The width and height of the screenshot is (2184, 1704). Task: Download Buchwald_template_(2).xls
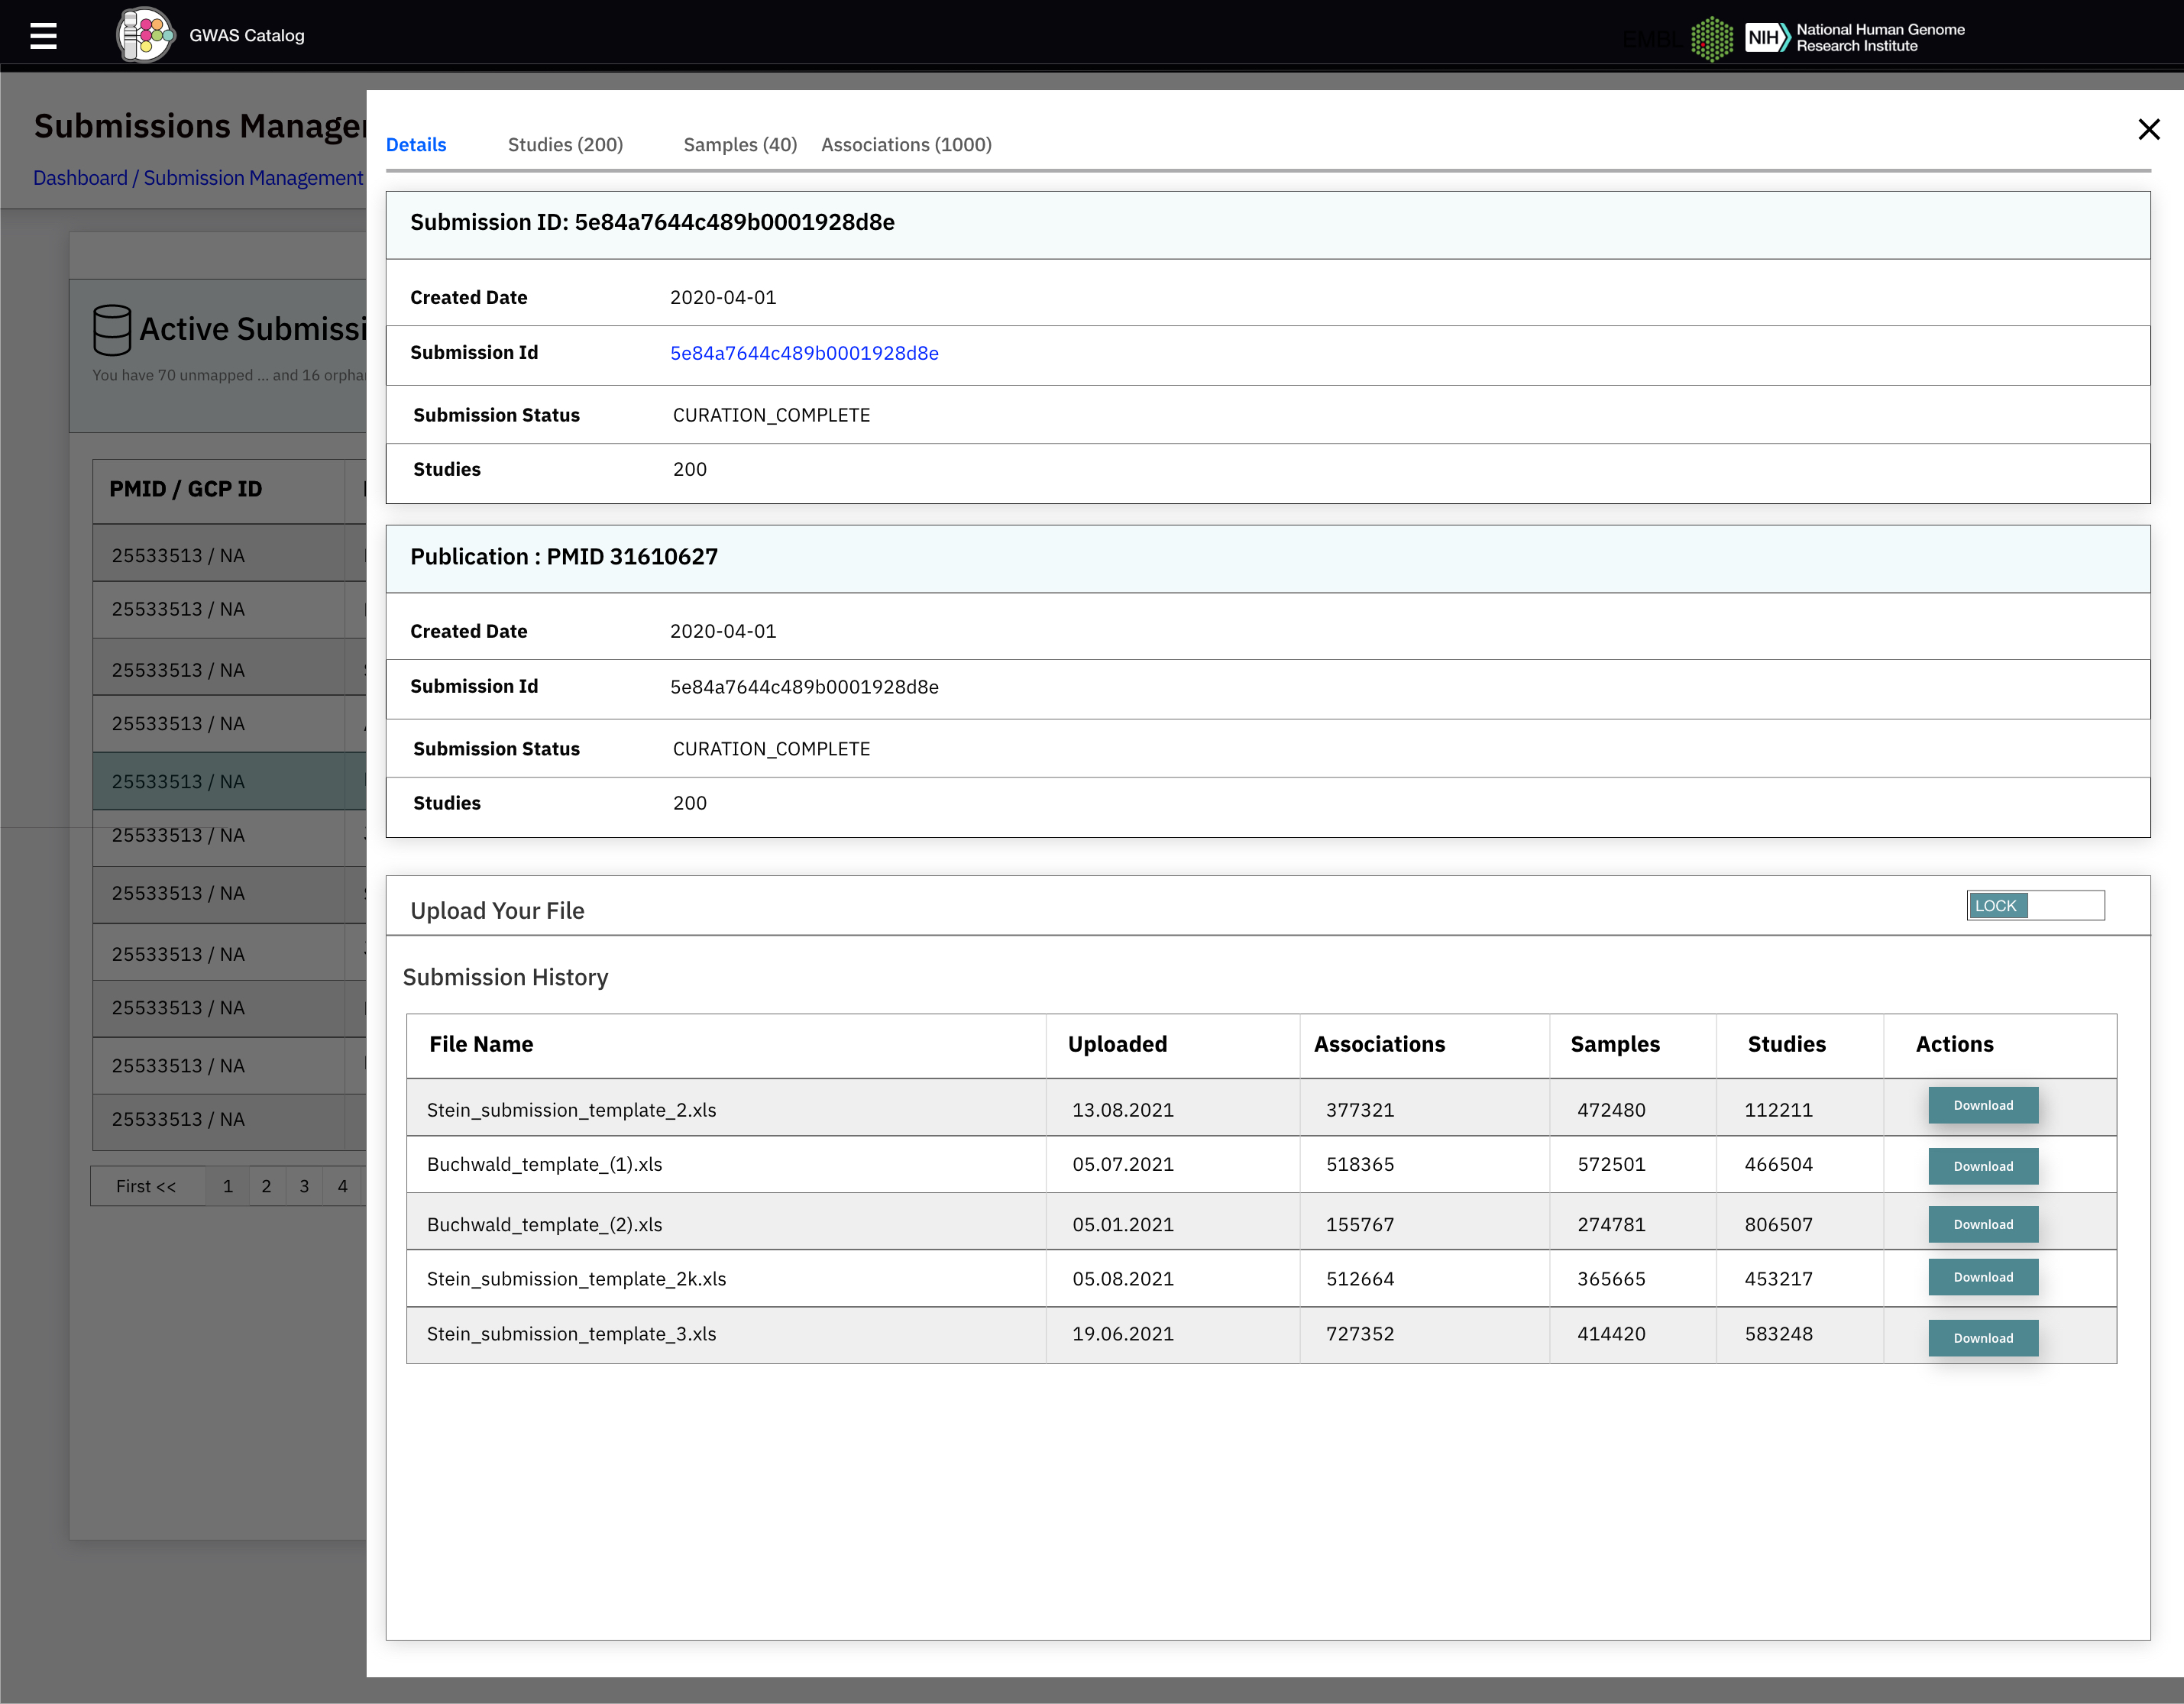point(1983,1224)
